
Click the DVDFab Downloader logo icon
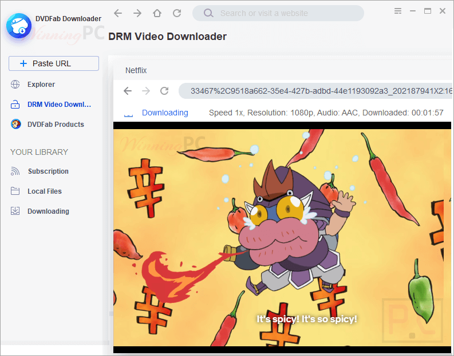[19, 26]
